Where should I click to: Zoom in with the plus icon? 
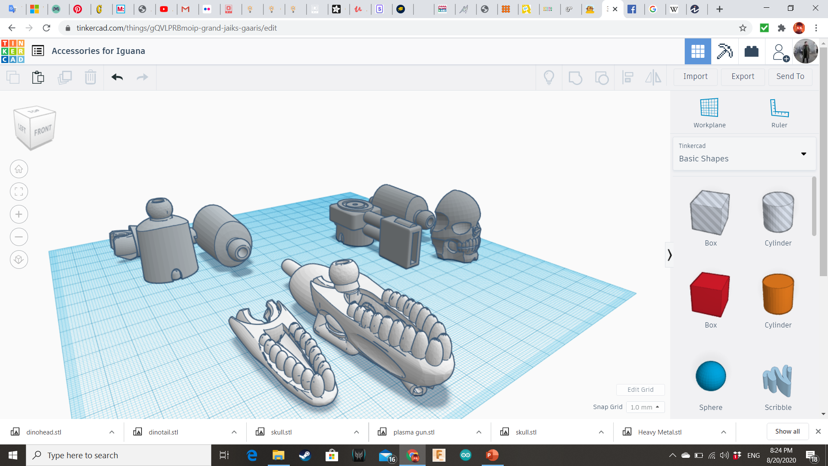(x=19, y=214)
